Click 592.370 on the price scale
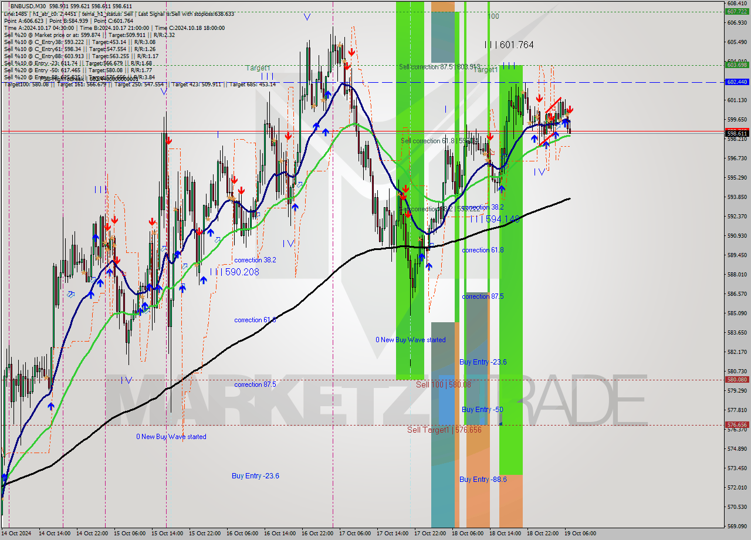The image size is (751, 540). pos(737,216)
